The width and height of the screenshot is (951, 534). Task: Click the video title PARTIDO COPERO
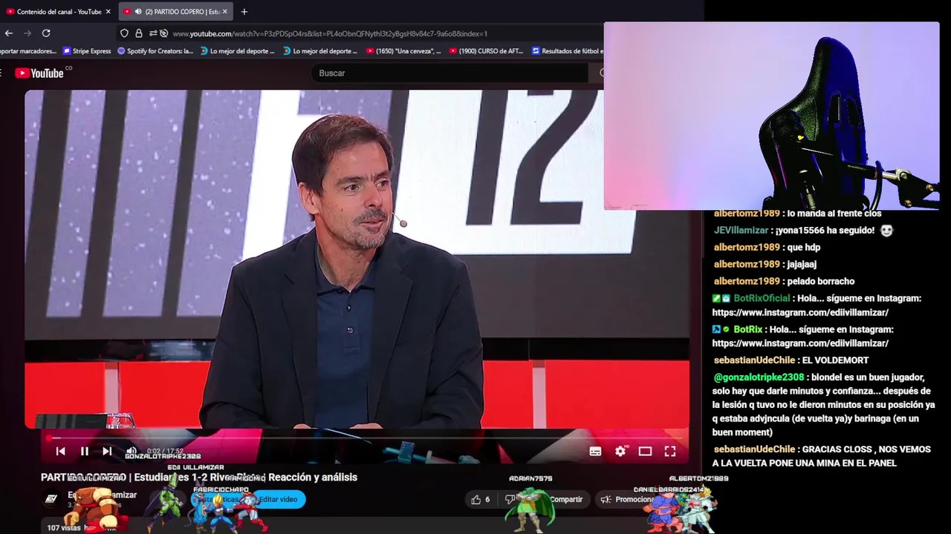point(199,477)
